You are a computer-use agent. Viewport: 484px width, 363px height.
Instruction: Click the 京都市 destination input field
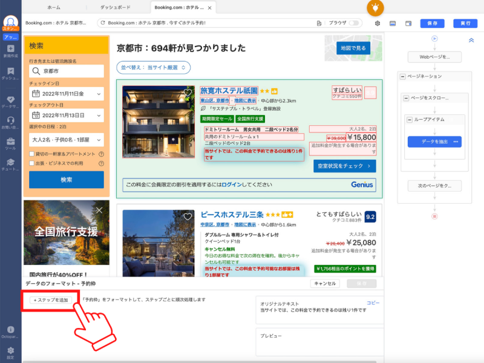pyautogui.click(x=67, y=71)
